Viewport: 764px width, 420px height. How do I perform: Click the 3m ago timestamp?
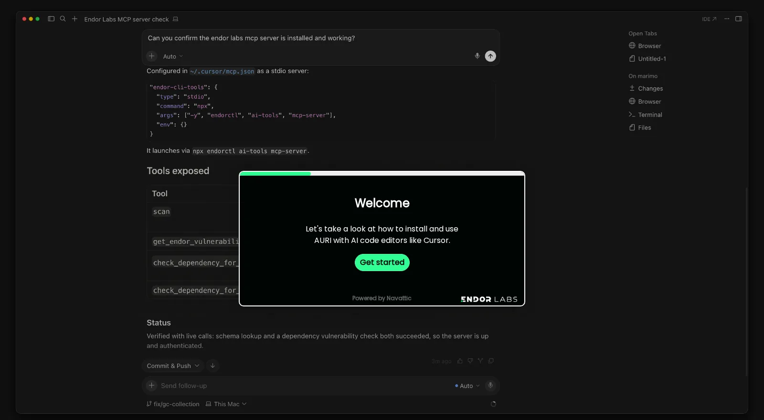pos(441,361)
